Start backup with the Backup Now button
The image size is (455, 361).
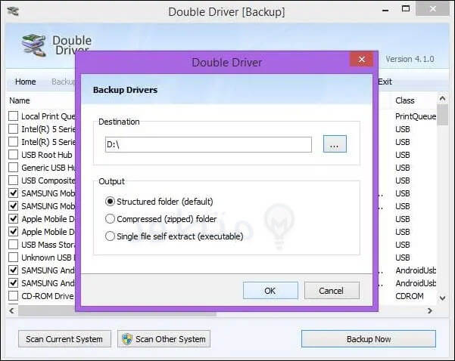click(x=369, y=339)
